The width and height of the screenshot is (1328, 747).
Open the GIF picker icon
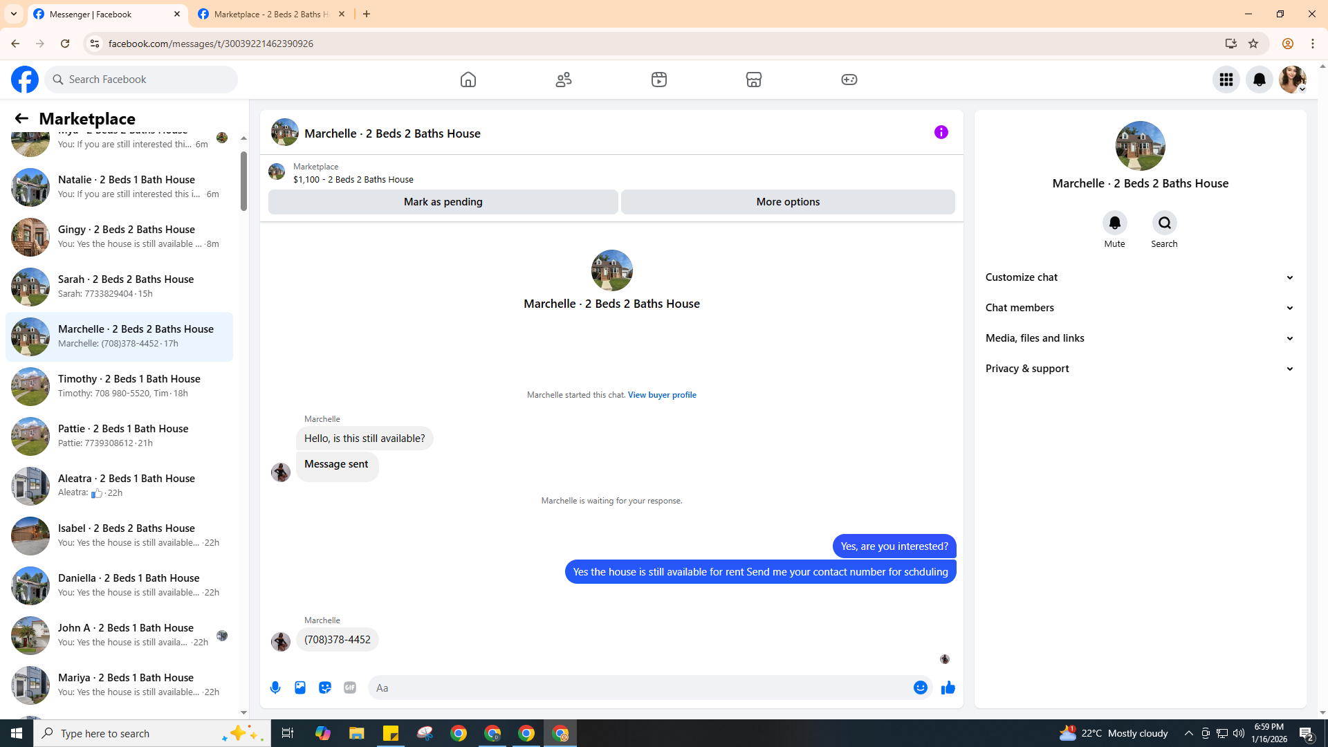click(x=350, y=688)
